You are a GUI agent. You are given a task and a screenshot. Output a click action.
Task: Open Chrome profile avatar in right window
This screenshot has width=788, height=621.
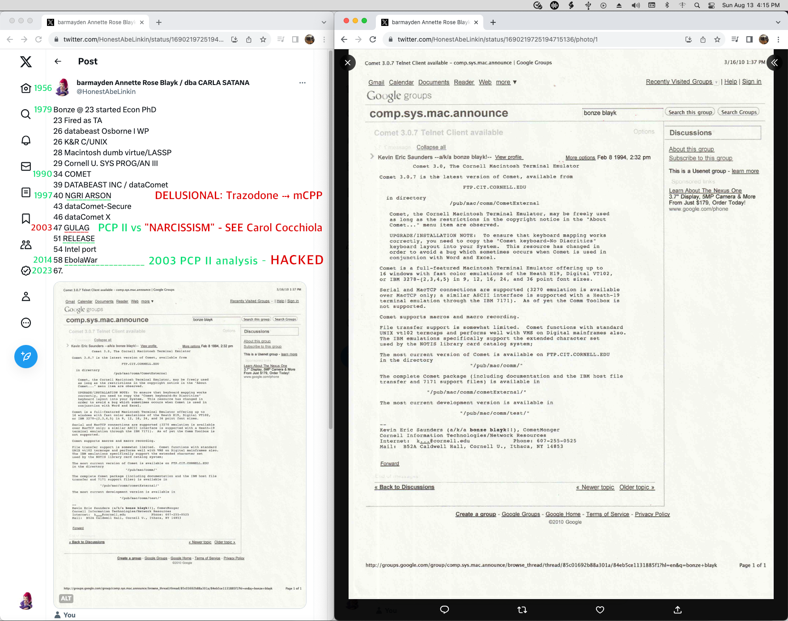click(x=764, y=39)
